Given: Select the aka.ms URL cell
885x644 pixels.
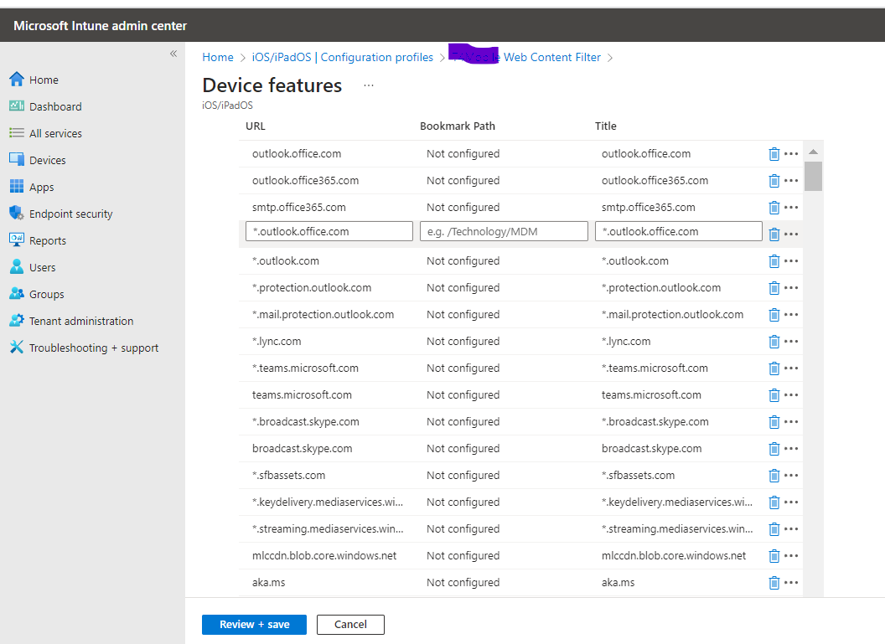Looking at the screenshot, I should [269, 583].
